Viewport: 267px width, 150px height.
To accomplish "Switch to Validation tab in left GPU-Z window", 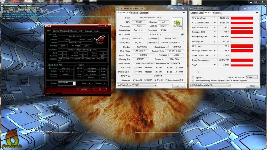I will [x=144, y=13].
